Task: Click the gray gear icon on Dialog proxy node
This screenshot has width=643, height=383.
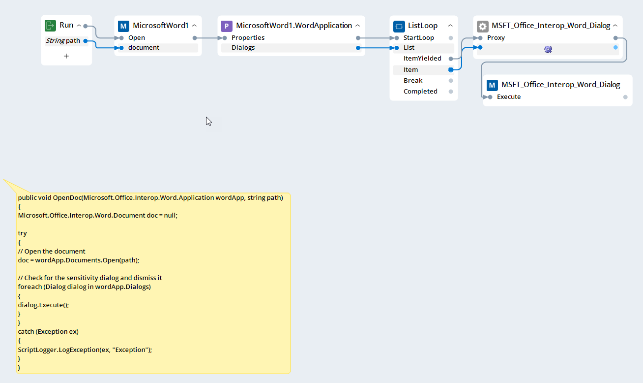Action: tap(483, 26)
